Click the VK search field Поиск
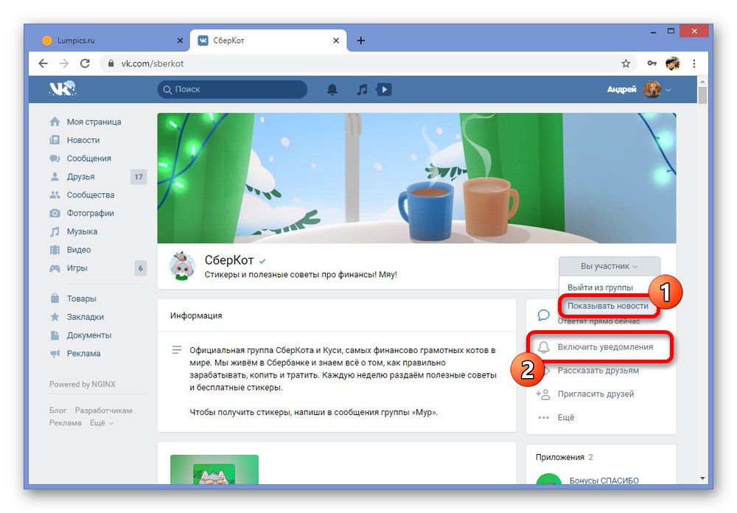 click(x=232, y=89)
